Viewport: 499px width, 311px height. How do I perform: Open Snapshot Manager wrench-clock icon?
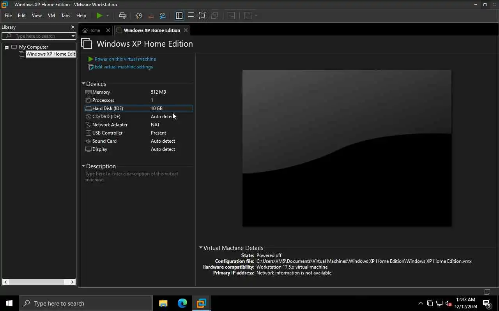163,16
